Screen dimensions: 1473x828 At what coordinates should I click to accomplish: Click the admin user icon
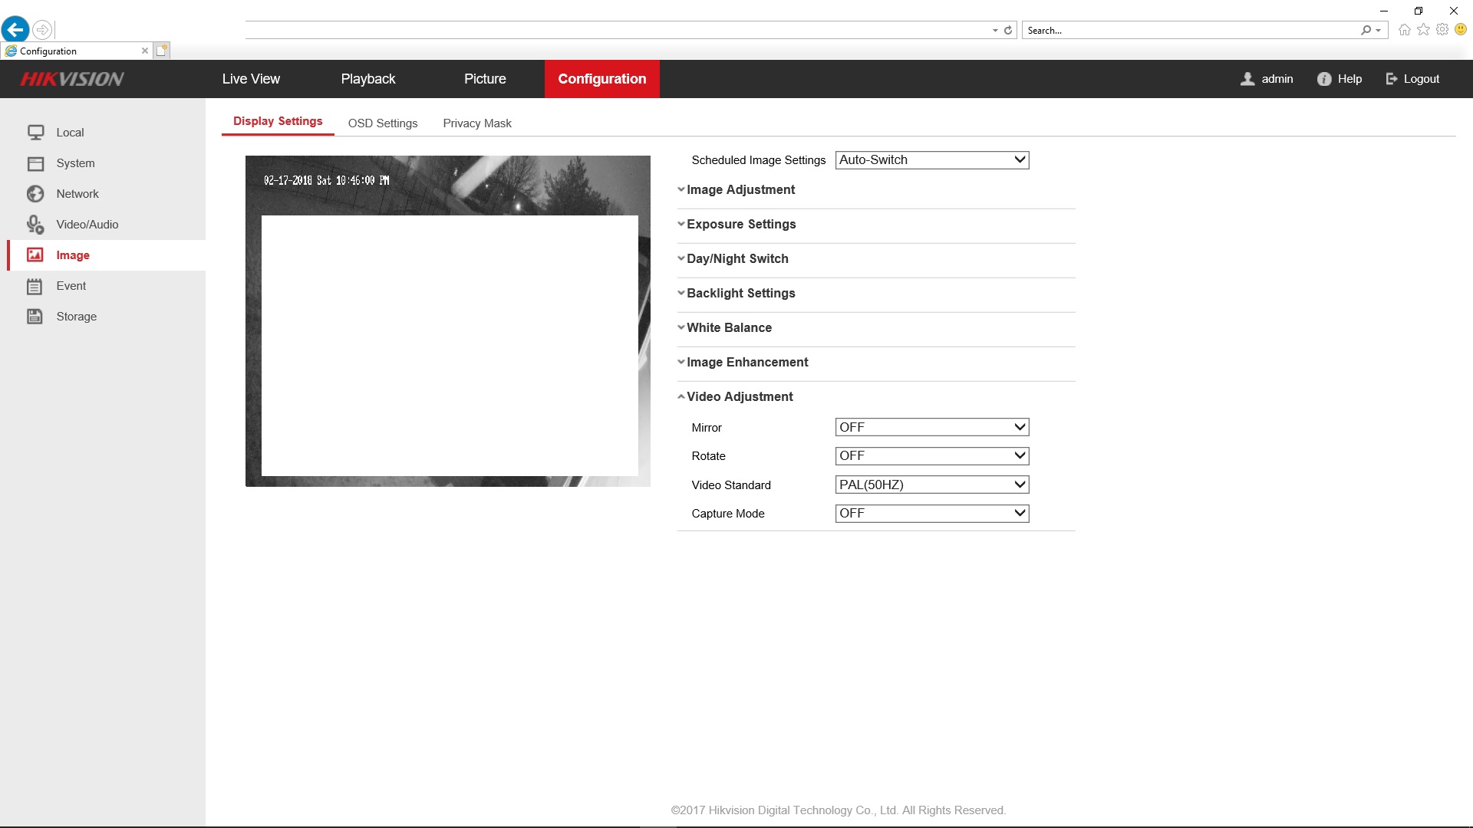pos(1247,79)
